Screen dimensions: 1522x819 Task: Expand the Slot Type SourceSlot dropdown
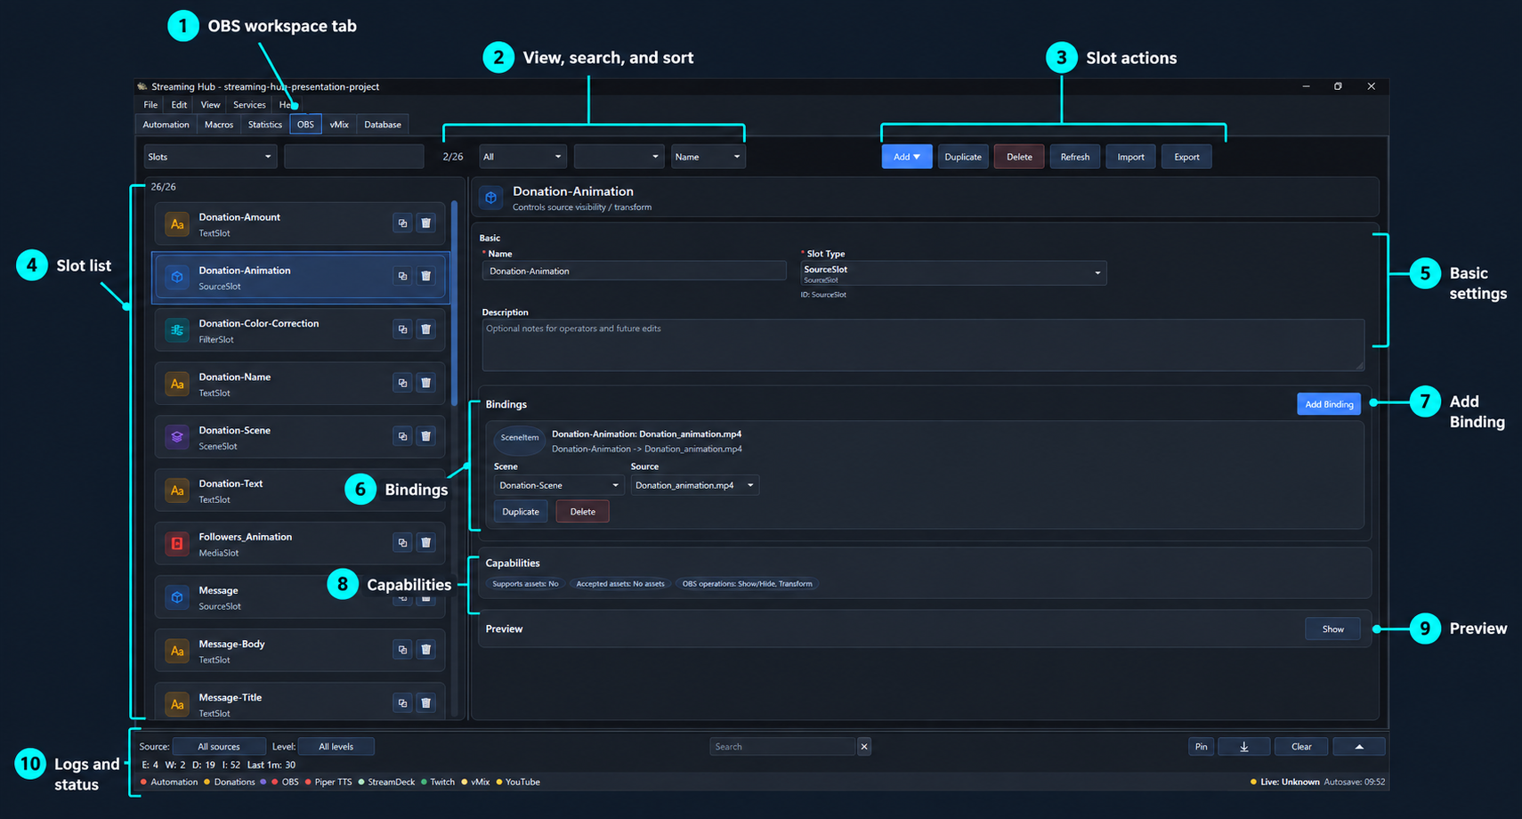coord(953,273)
